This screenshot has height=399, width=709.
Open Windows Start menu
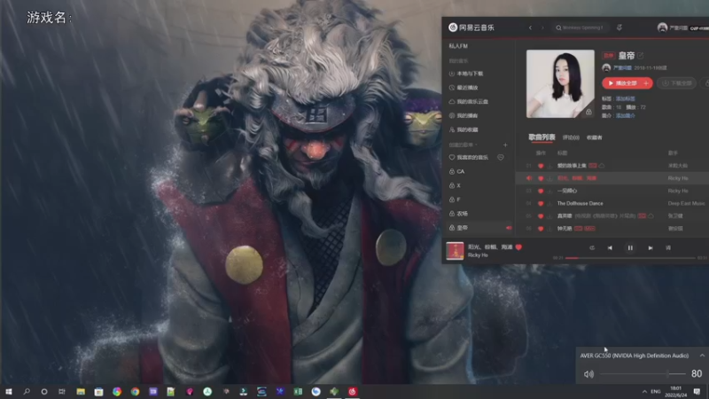click(x=9, y=391)
